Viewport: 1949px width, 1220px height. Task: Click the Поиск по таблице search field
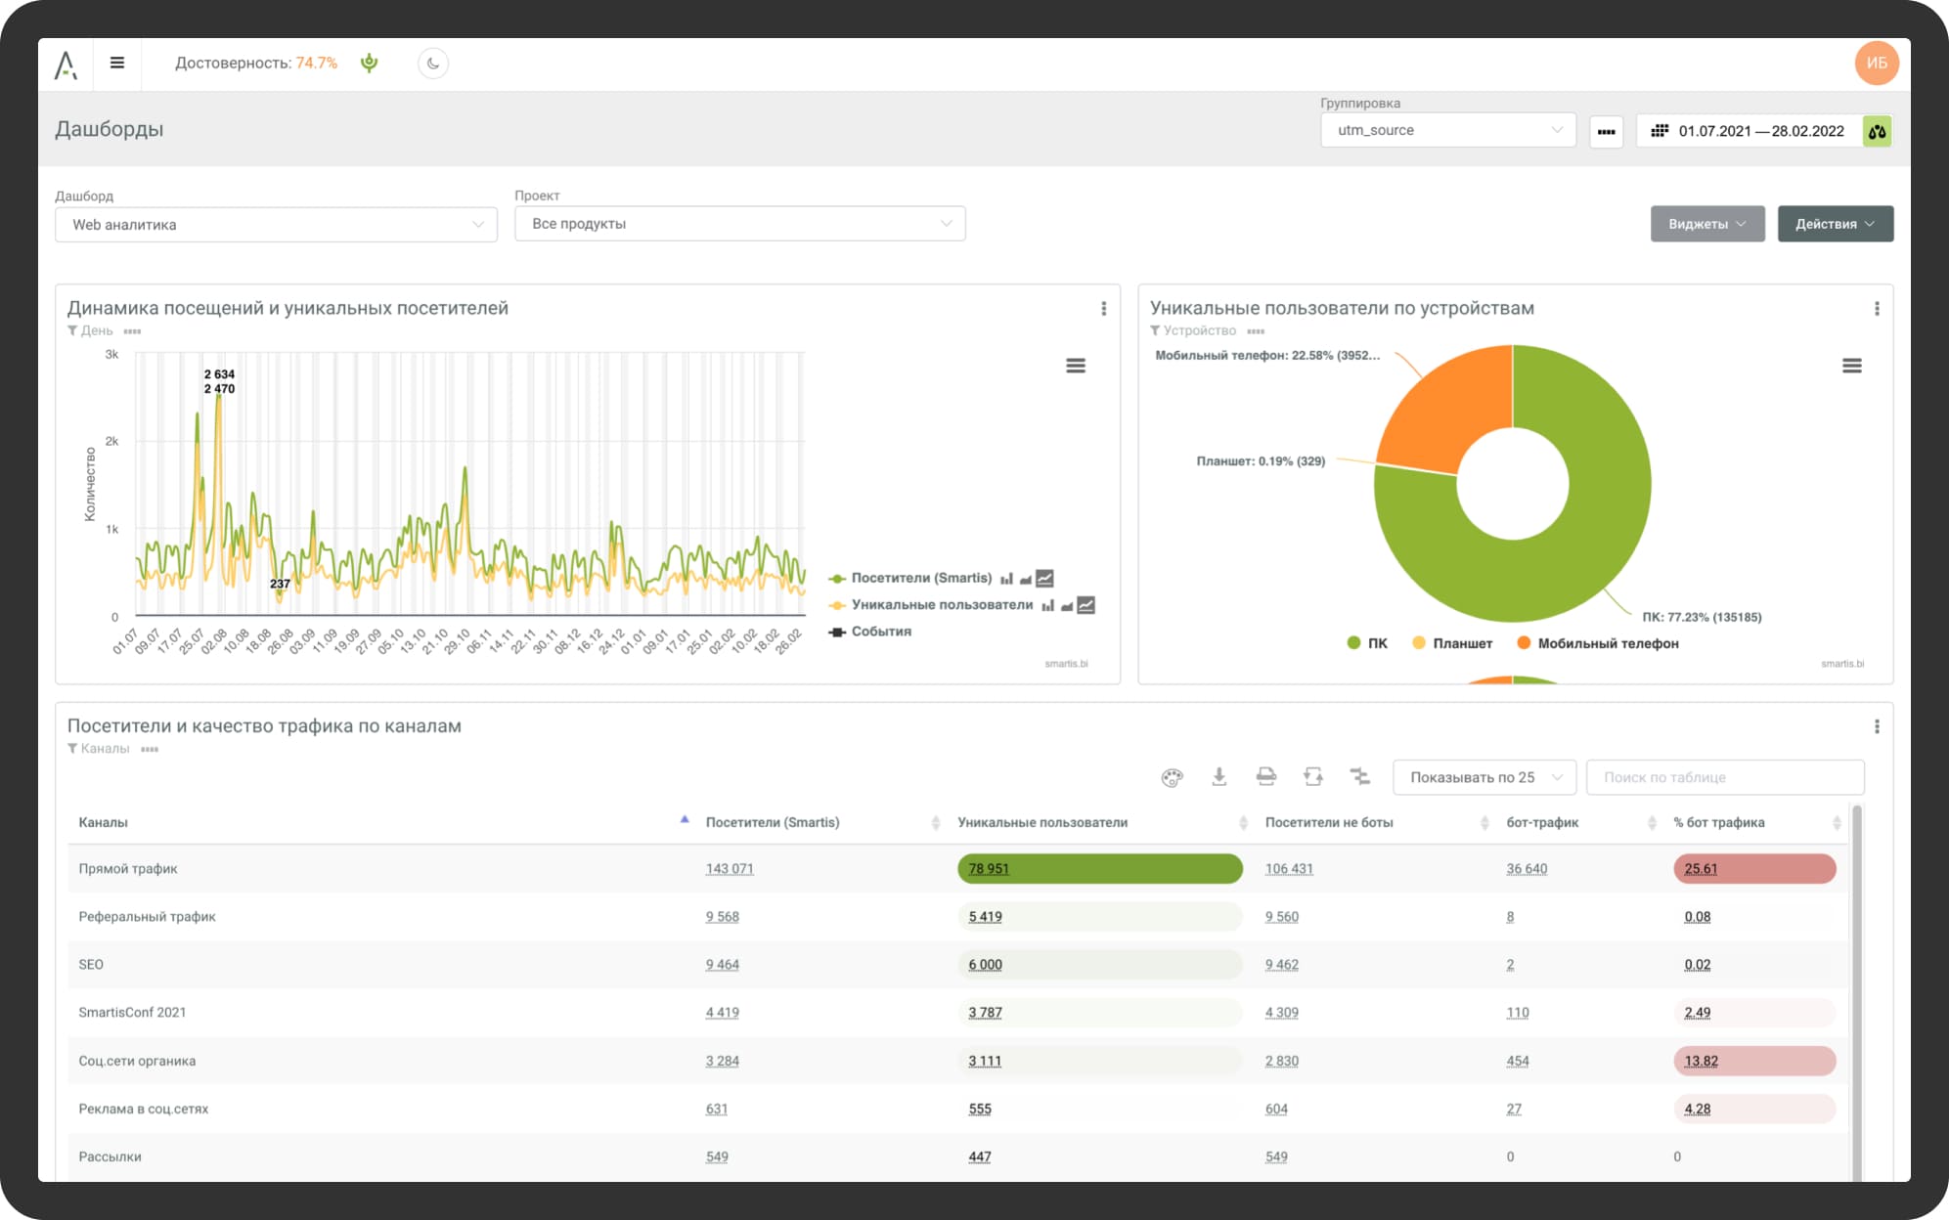(x=1724, y=777)
